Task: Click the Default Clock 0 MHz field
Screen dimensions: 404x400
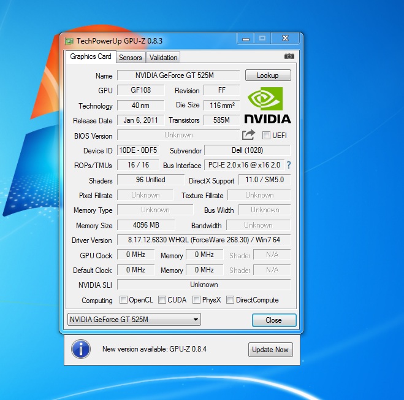Action: coord(135,270)
